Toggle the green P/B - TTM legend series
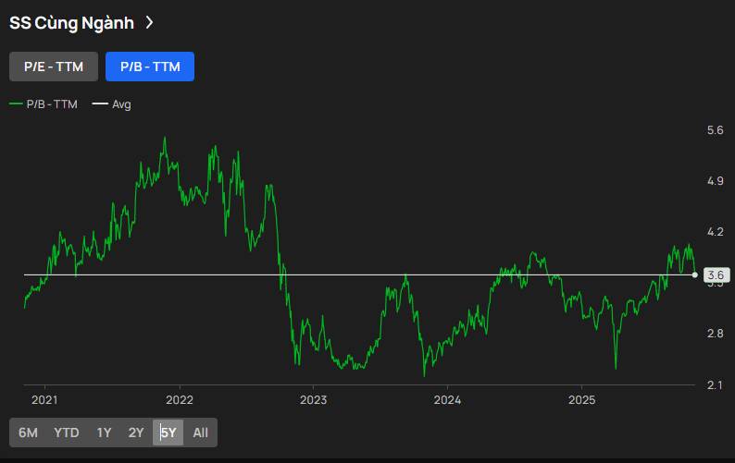This screenshot has height=463, width=735. (x=44, y=104)
